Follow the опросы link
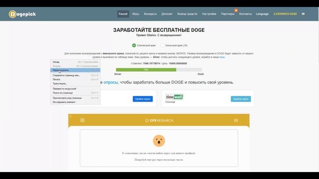 [111, 82]
